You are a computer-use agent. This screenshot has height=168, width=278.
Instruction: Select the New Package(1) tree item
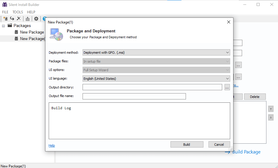point(32,39)
